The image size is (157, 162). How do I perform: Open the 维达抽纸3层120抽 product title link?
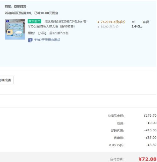click(57, 24)
